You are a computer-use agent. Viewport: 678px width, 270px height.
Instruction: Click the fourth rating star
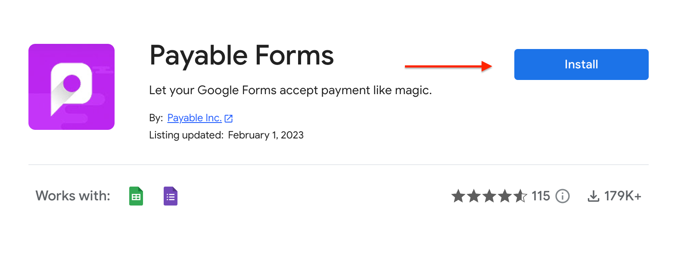[505, 196]
